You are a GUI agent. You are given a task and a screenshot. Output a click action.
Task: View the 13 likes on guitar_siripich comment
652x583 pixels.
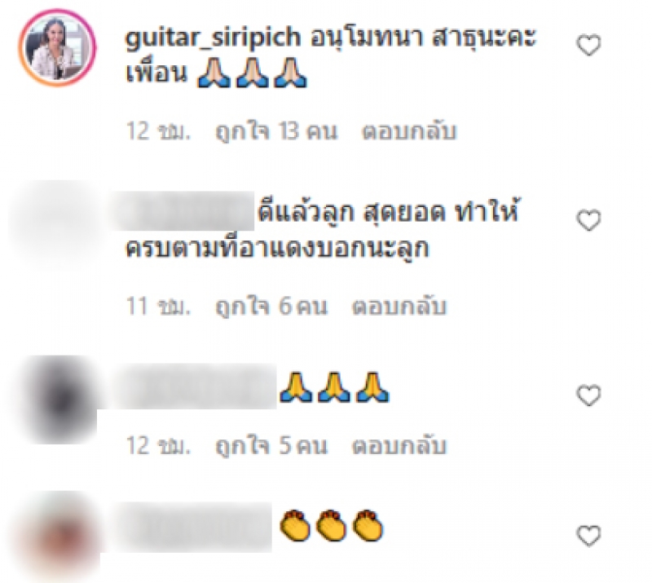(x=276, y=131)
